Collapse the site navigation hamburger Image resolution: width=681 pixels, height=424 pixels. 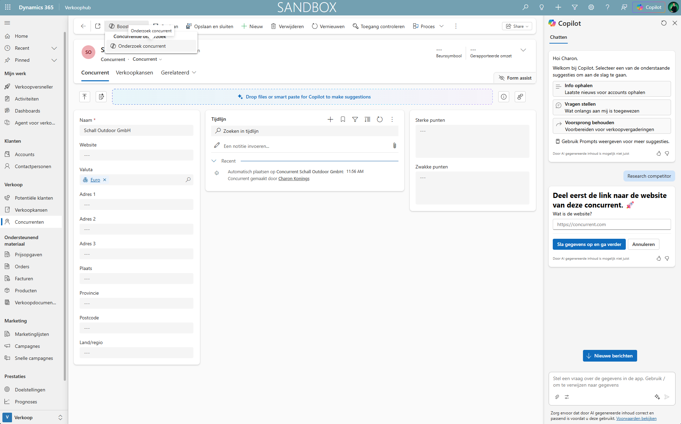pos(7,23)
